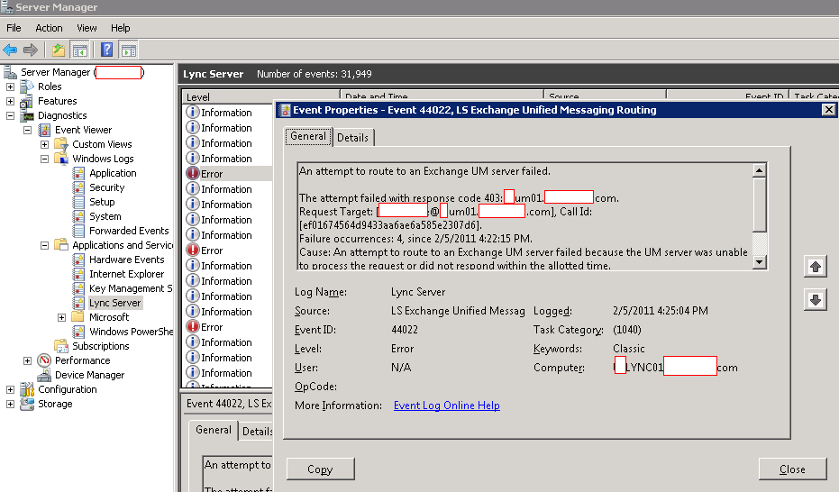Screen dimensions: 839x492
Task: Open the Key Management Service log
Action: (131, 288)
